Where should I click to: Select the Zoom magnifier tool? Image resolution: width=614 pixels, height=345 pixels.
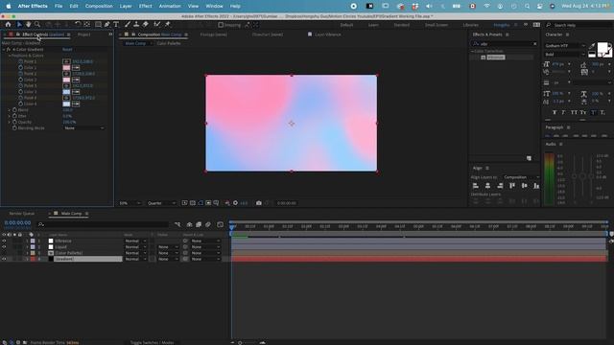click(37, 24)
